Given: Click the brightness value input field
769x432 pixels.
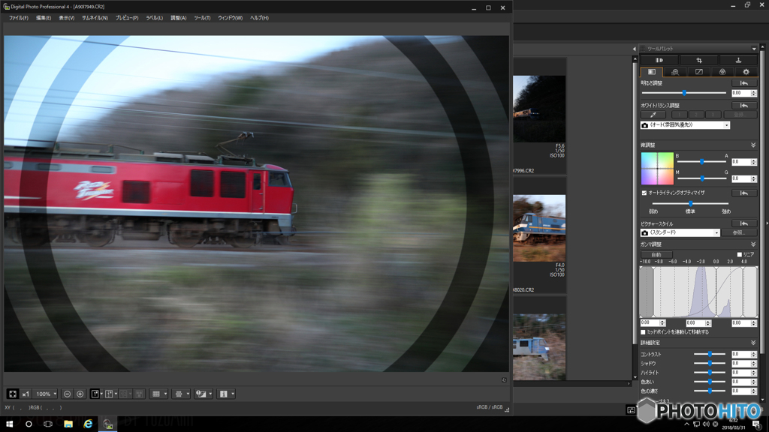Looking at the screenshot, I should click(x=740, y=93).
